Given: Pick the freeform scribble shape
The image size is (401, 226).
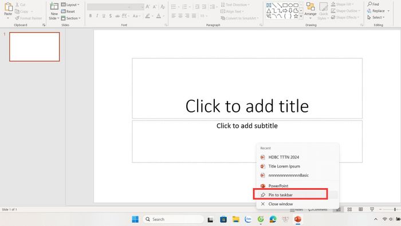Looking at the screenshot, I should click(x=269, y=16).
